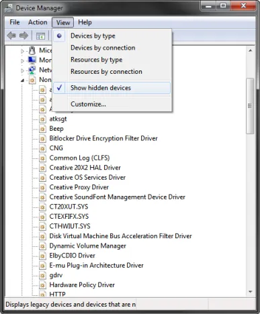Choose Resources by connection

tap(112, 72)
